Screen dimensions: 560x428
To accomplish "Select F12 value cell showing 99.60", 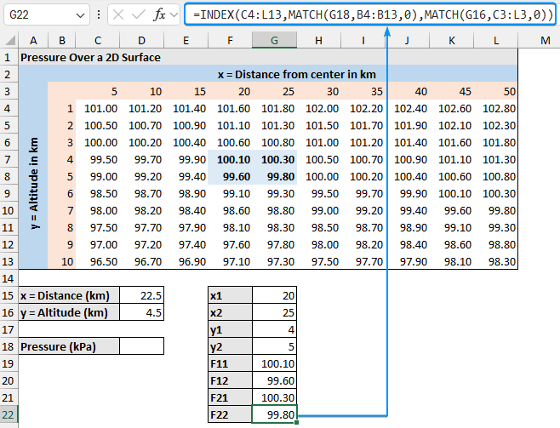I will pyautogui.click(x=274, y=380).
